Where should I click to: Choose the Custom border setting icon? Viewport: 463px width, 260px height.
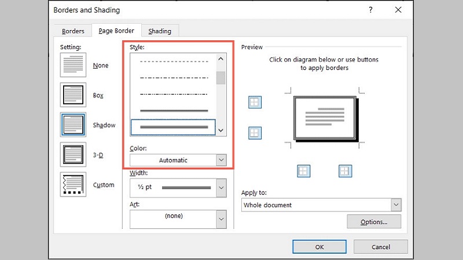coord(73,184)
